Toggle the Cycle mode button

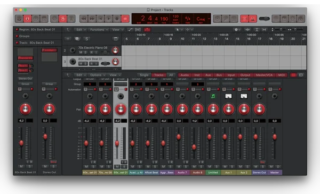pyautogui.click(x=125, y=19)
